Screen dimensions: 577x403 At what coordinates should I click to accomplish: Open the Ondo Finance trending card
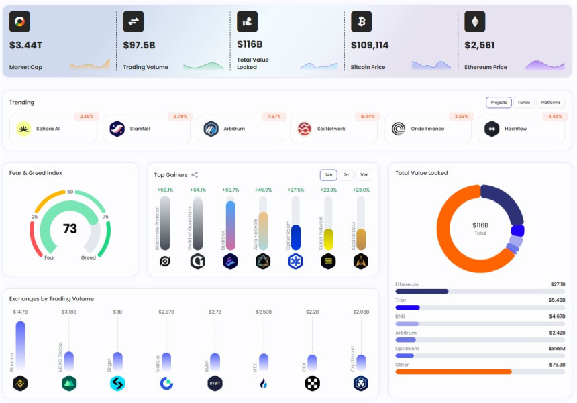tap(427, 129)
